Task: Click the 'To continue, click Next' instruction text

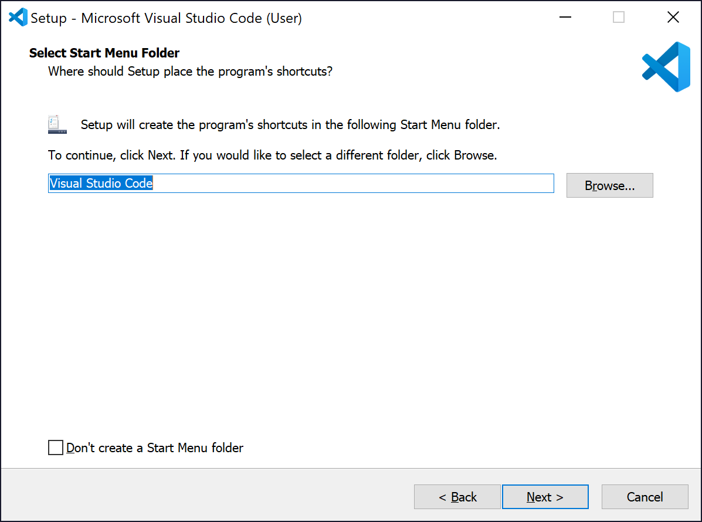Action: click(273, 155)
